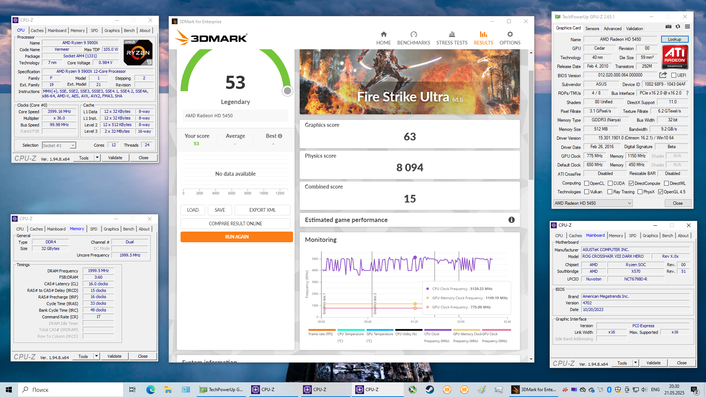Open File Explorer from taskbar

pyautogui.click(x=168, y=390)
